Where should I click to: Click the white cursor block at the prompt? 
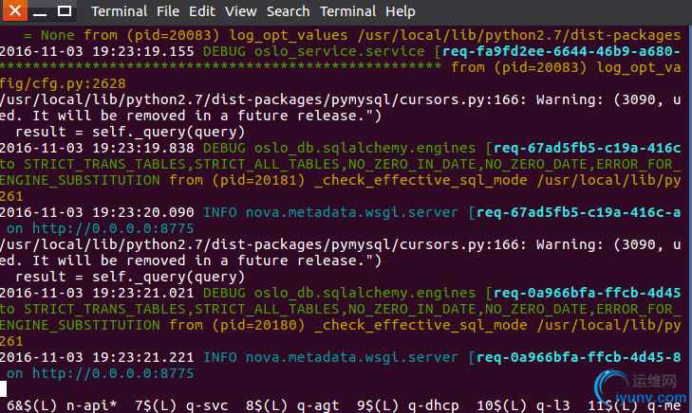[4, 388]
